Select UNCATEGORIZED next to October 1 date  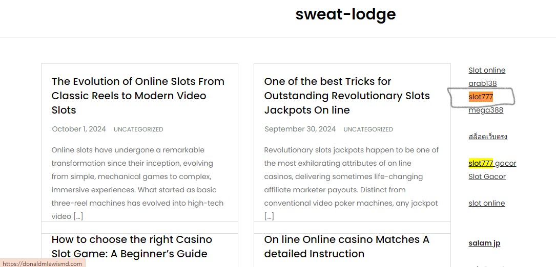coord(138,130)
